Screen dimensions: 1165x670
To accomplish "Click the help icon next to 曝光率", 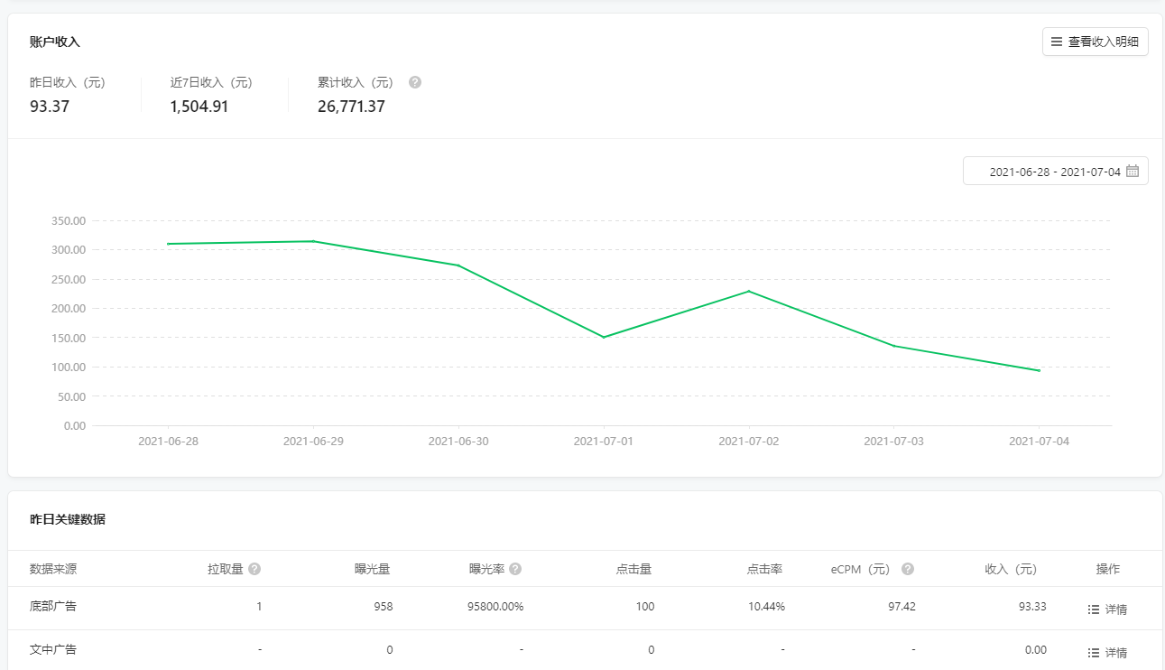I will (x=515, y=569).
